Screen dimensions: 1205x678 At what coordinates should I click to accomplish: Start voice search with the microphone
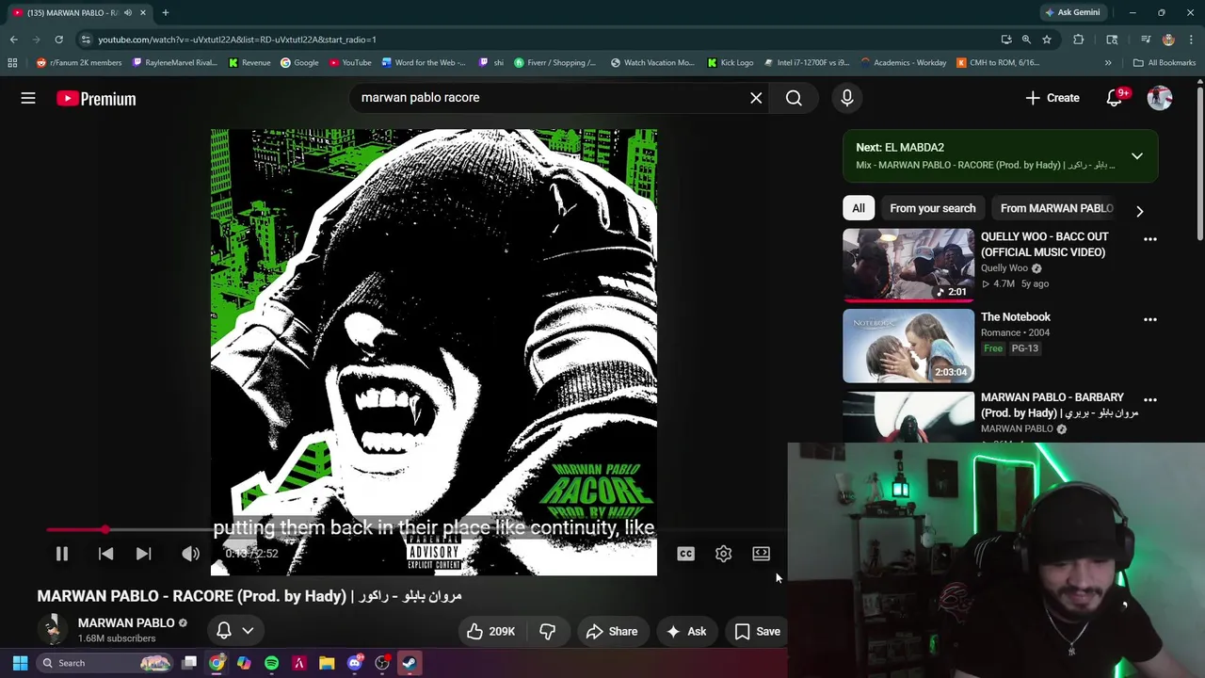pyautogui.click(x=846, y=98)
